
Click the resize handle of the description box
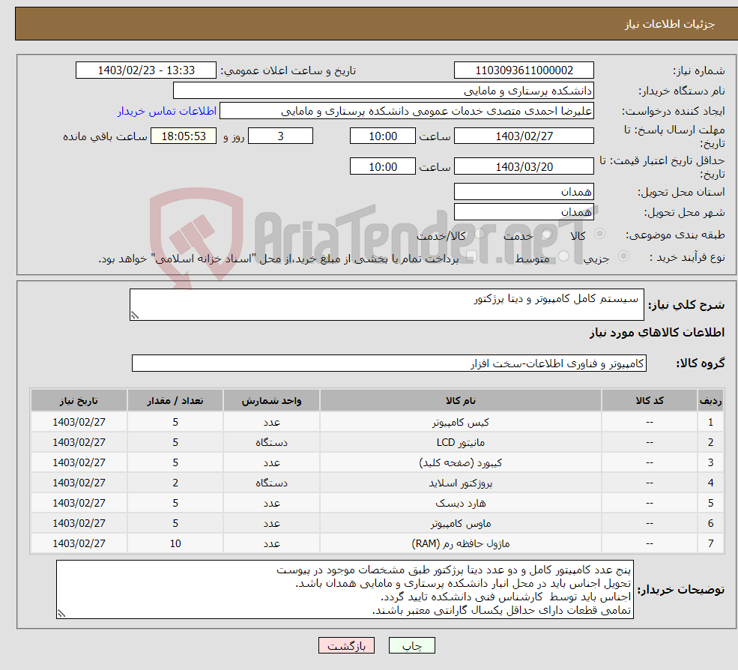[x=135, y=316]
